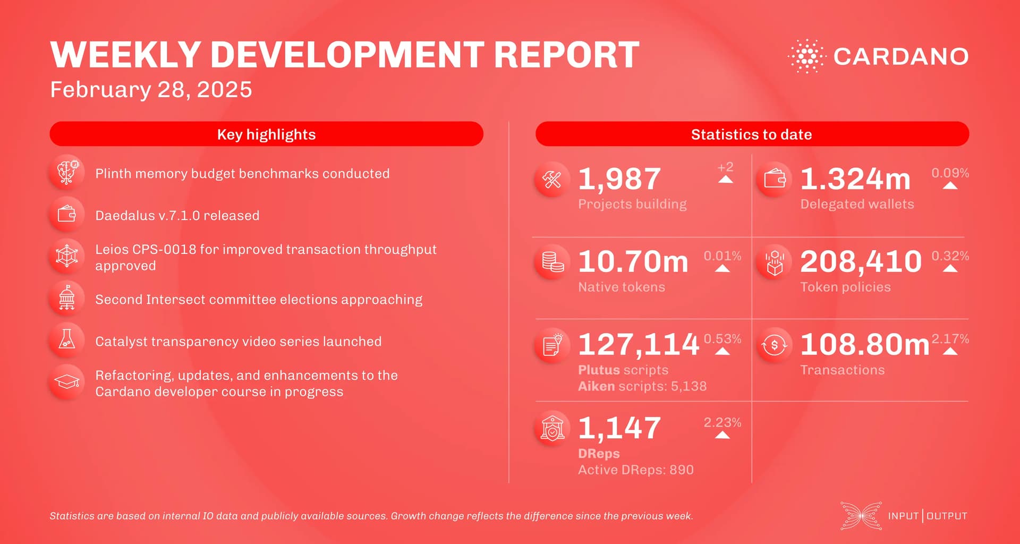Click Leios CPS-0018 transaction throughput text

pos(266,258)
